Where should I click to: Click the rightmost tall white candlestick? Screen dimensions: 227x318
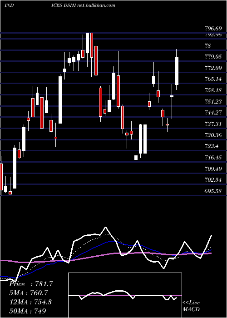point(177,71)
